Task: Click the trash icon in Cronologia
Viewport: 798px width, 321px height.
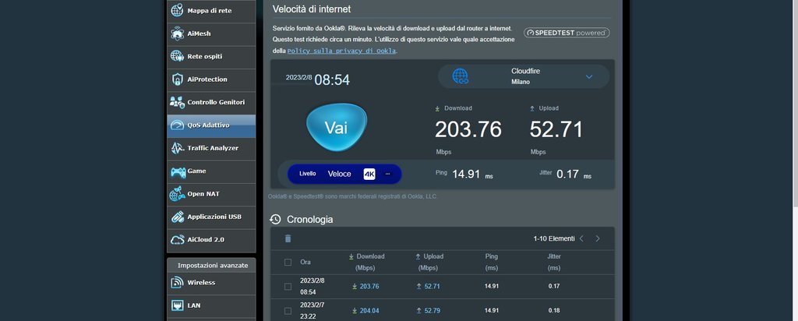Action: 288,238
